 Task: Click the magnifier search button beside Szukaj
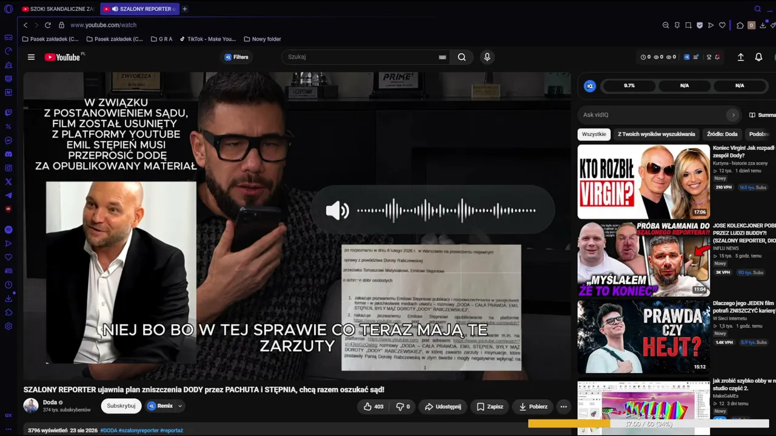462,57
